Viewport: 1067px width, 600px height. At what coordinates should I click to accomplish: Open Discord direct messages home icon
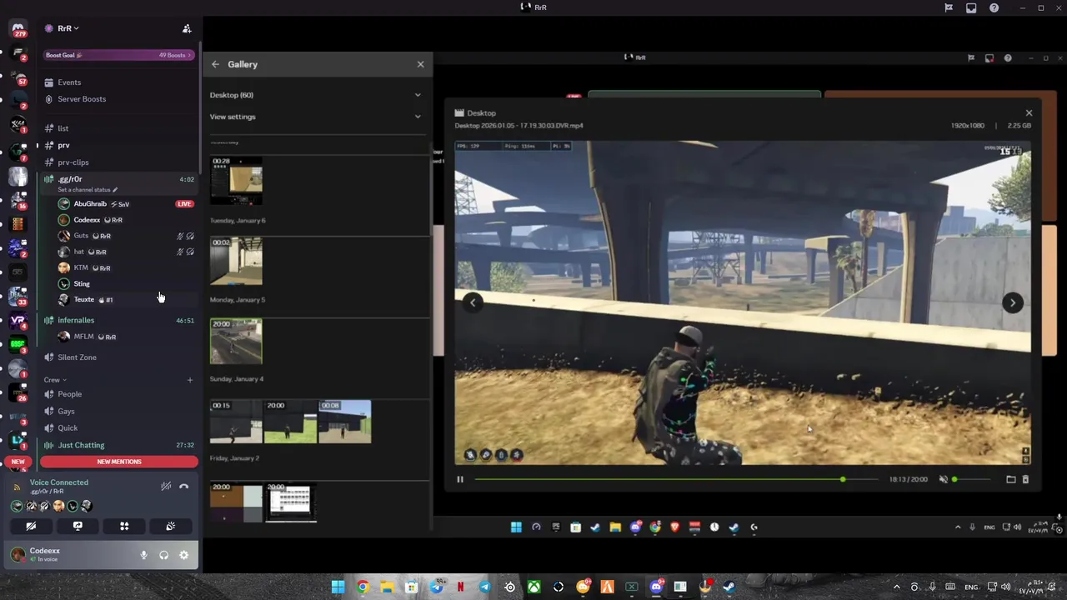(18, 30)
